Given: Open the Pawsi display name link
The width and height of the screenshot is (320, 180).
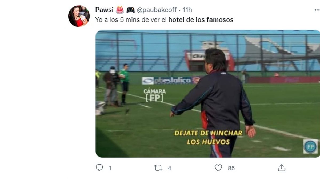Looking at the screenshot, I should click(104, 10).
